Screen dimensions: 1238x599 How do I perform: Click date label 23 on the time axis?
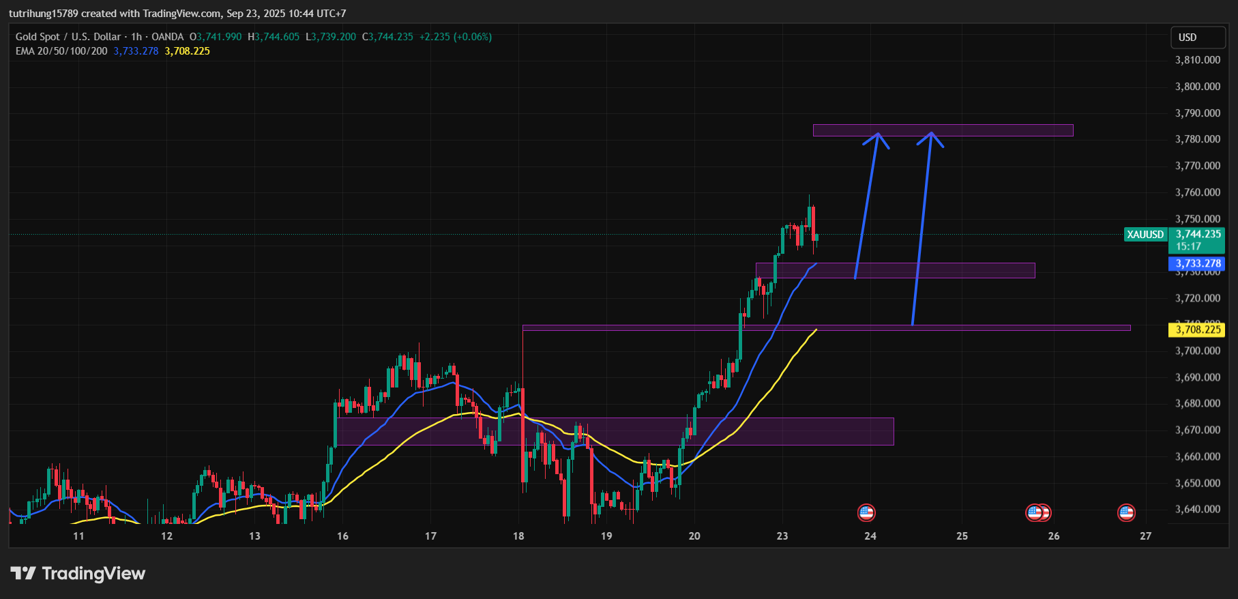click(x=782, y=536)
